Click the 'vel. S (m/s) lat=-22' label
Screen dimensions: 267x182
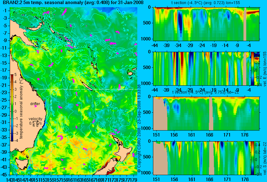click(264, 158)
